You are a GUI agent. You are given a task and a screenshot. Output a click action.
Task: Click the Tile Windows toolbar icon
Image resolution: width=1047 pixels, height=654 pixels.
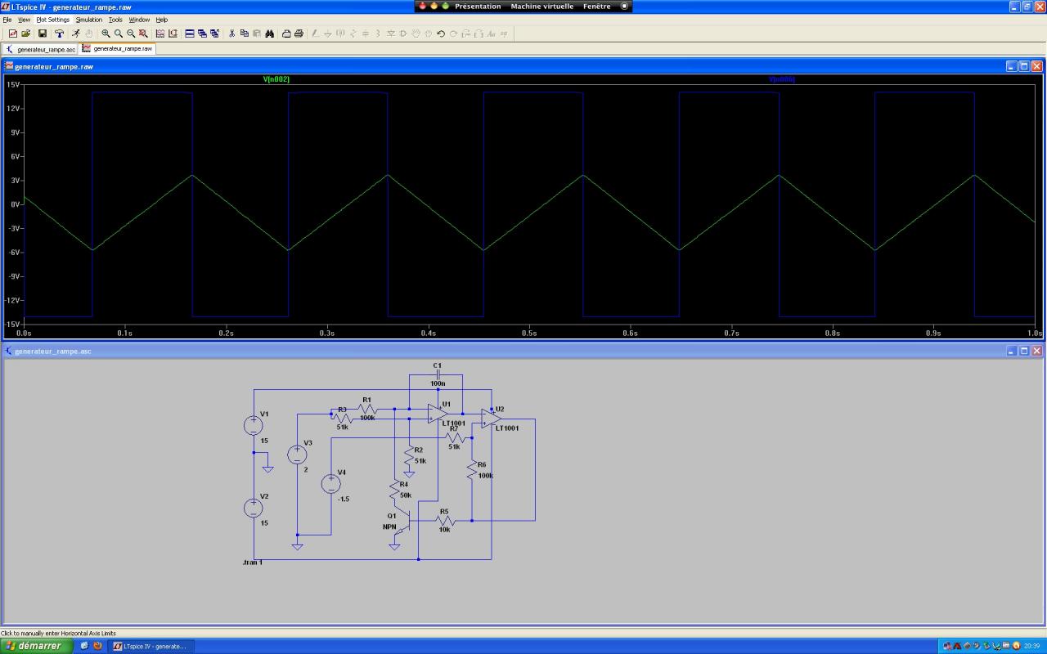(190, 34)
